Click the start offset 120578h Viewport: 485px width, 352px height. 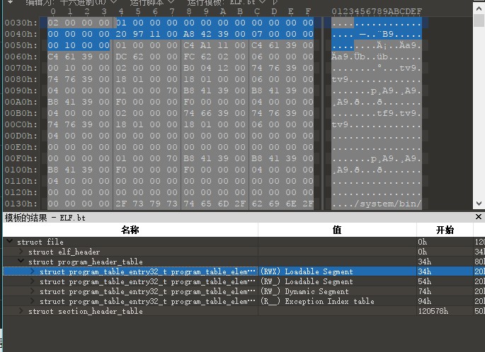tap(433, 311)
